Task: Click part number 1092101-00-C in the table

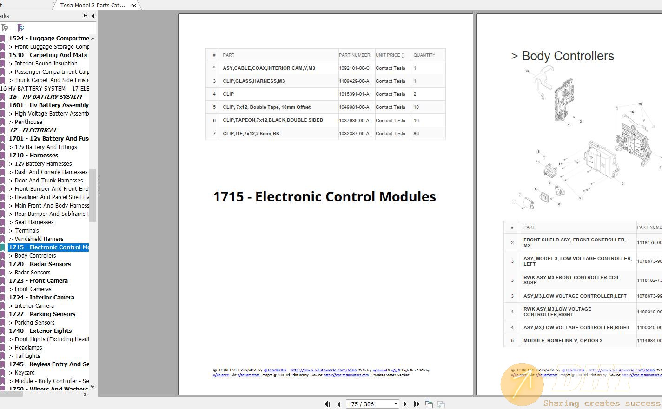Action: pos(354,68)
